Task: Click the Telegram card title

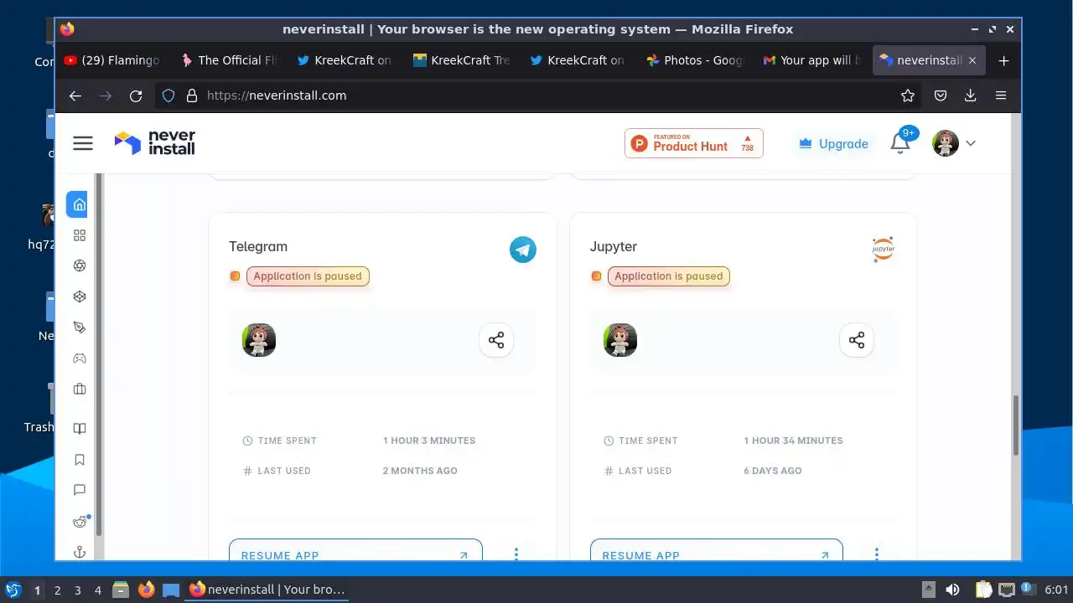Action: [258, 246]
